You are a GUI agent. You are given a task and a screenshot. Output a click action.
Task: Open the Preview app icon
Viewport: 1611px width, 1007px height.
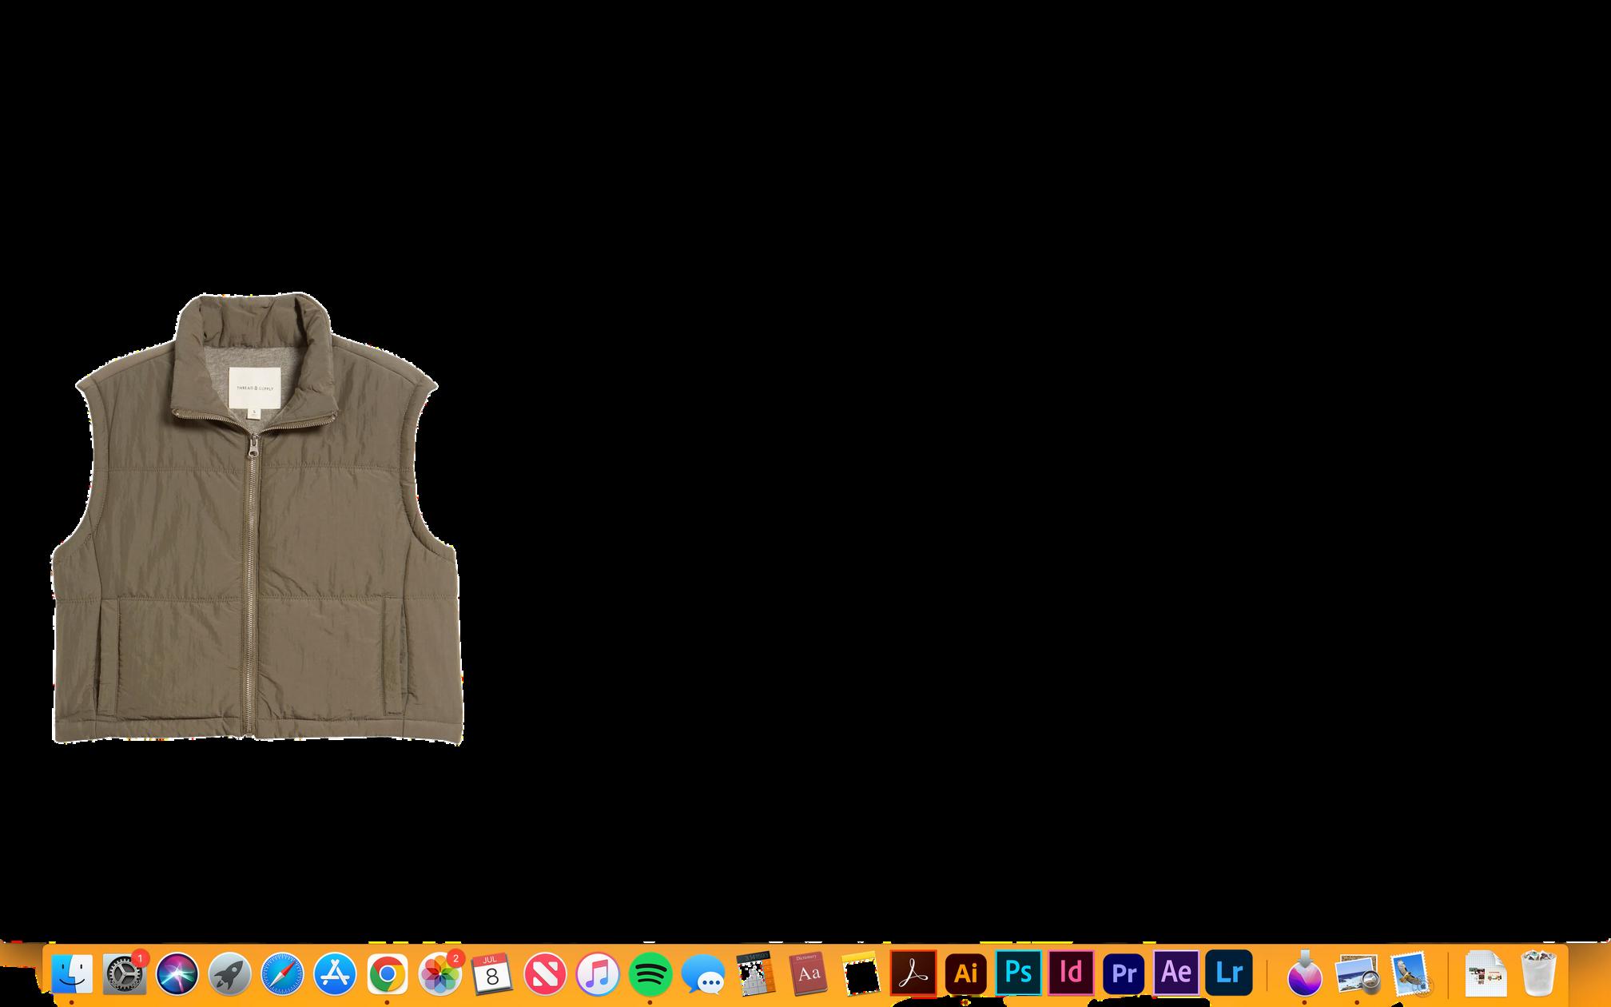point(1357,975)
